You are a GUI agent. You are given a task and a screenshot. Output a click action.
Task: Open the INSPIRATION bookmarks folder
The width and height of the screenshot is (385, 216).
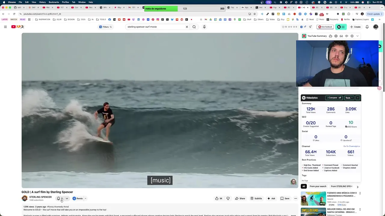point(42,19)
